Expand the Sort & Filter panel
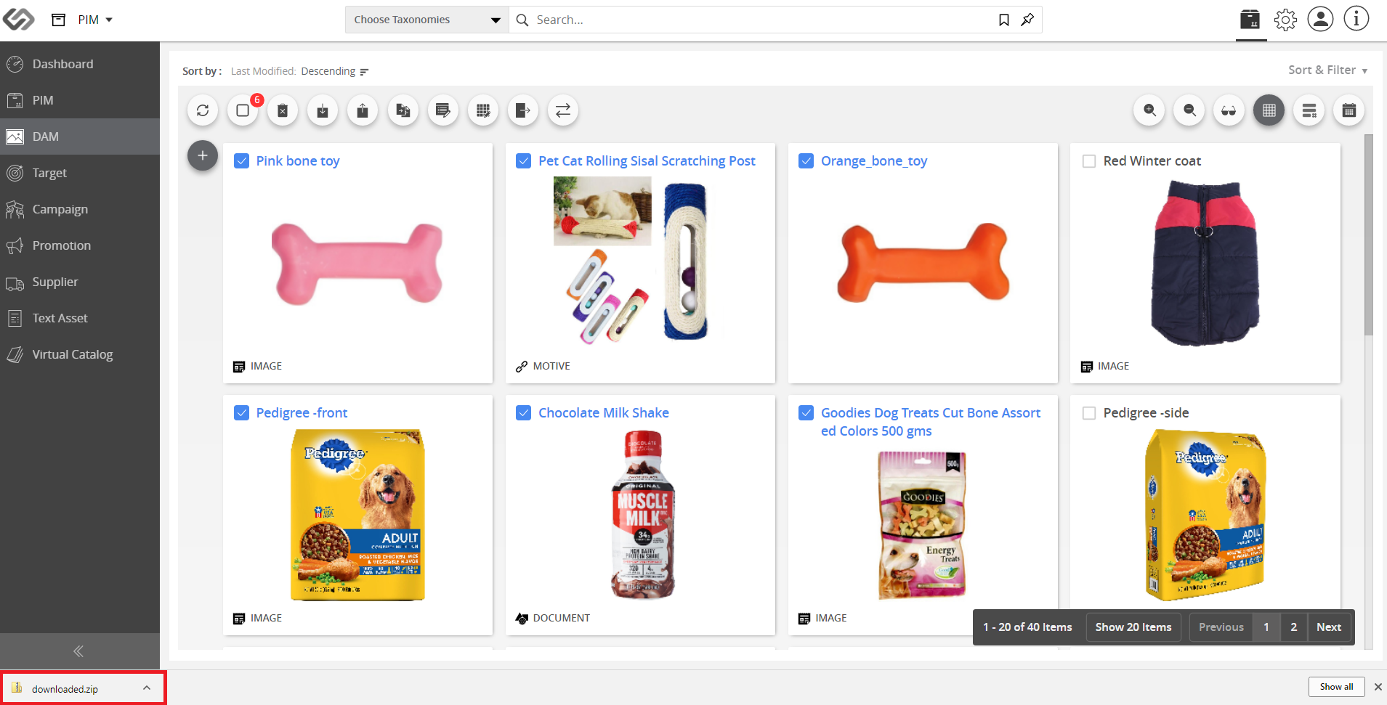This screenshot has height=705, width=1387. 1327,70
